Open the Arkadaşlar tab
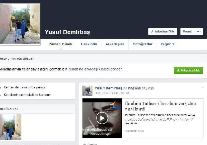Image resolution: width=207 pixels, height=145 pixels. (x=115, y=44)
